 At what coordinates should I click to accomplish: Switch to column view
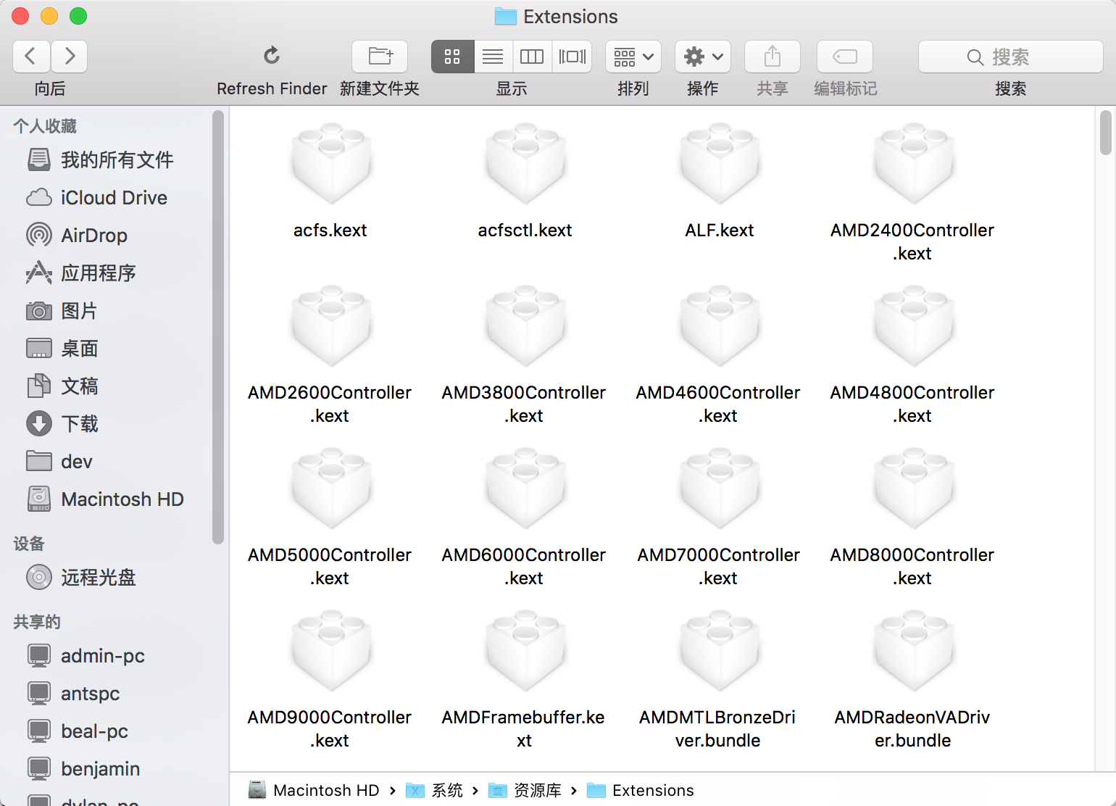[x=532, y=57]
